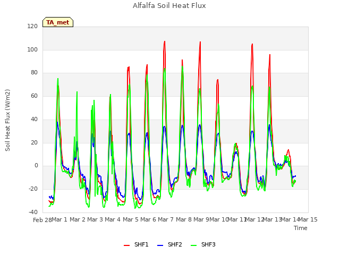Click the 120 y-axis tick label
The image size is (340, 255).
click(x=32, y=26)
